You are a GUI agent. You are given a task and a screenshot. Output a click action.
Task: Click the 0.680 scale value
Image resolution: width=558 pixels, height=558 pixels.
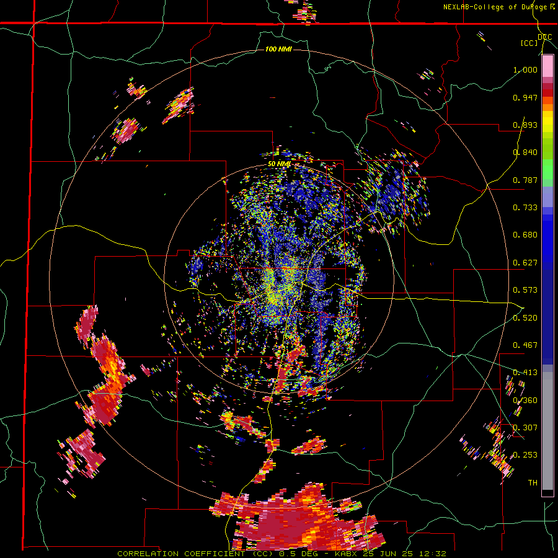pos(525,235)
